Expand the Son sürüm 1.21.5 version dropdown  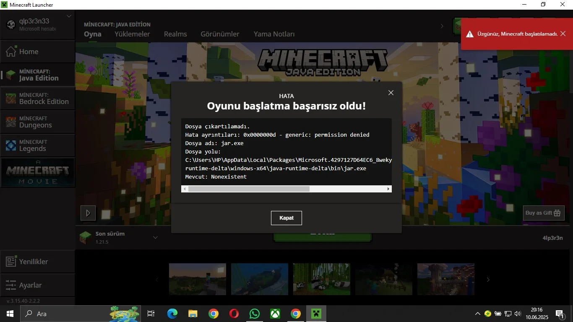155,238
